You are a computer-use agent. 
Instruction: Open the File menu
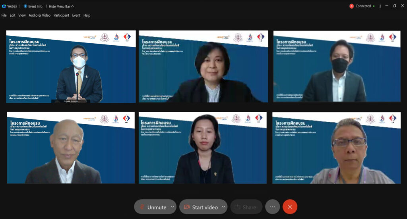(4, 15)
